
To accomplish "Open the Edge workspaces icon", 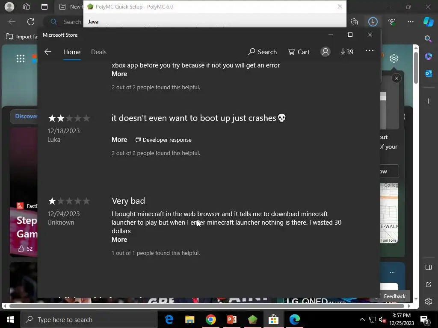I will coord(27,7).
